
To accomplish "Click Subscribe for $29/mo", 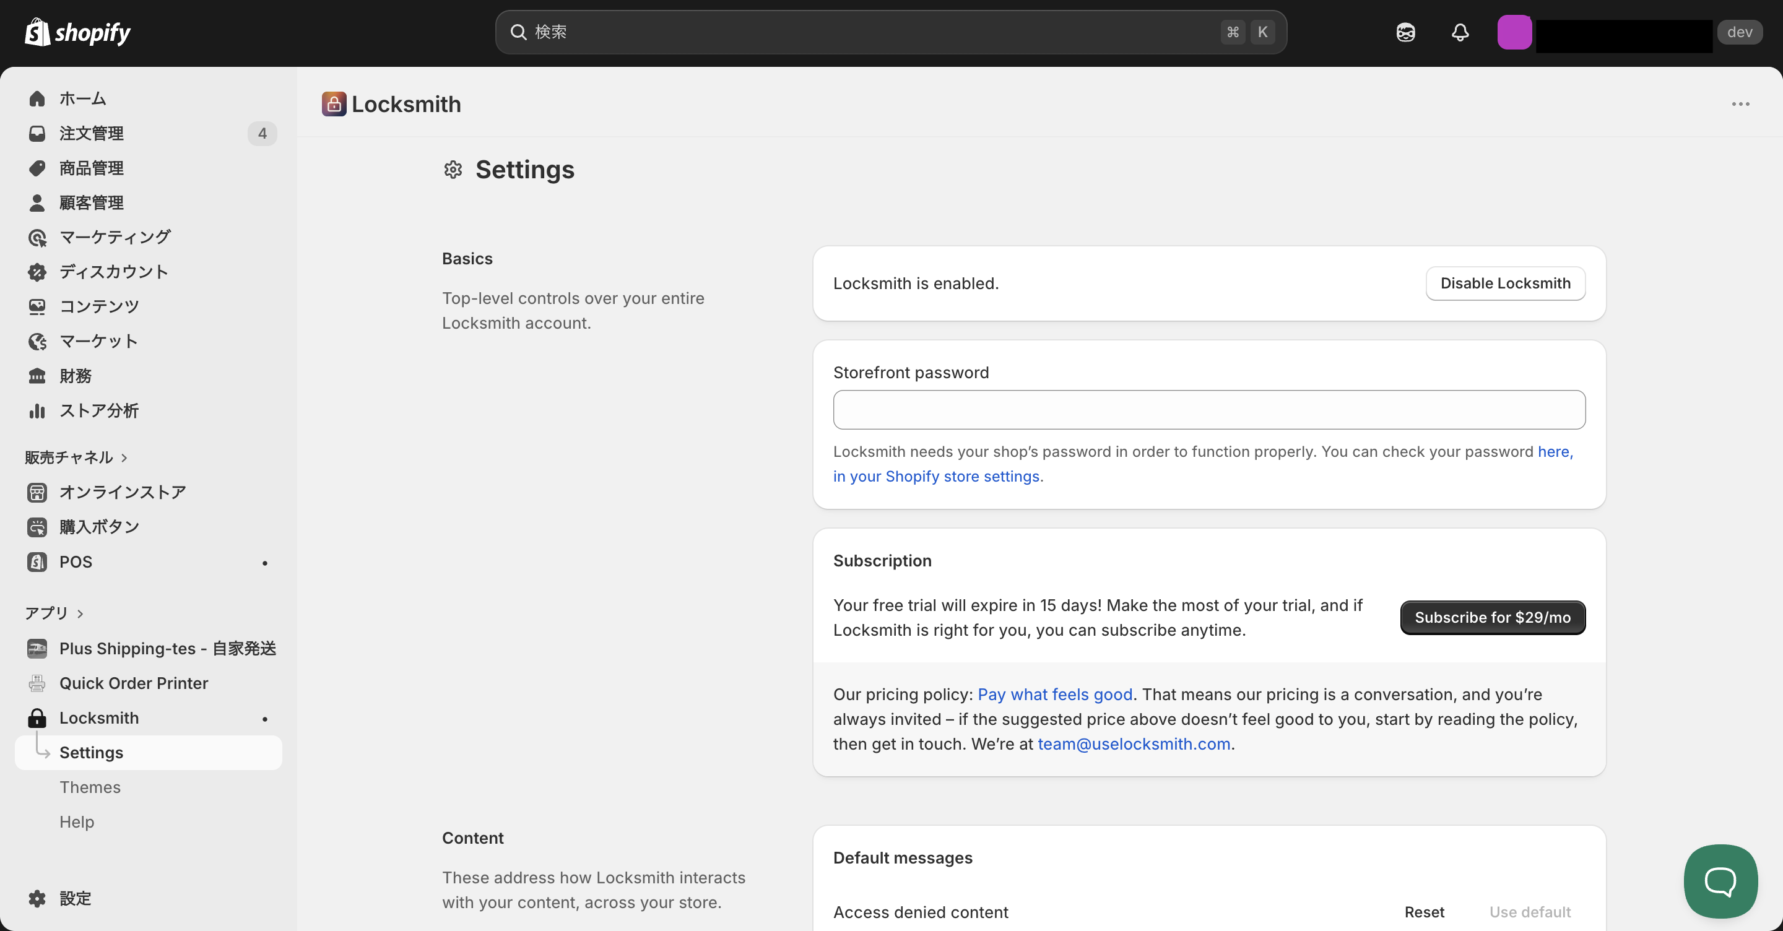I will pos(1493,617).
